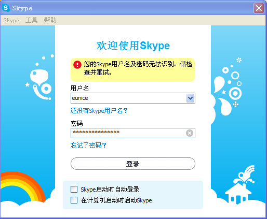
Task: Click the 用户名 label
Action: [x=79, y=89]
